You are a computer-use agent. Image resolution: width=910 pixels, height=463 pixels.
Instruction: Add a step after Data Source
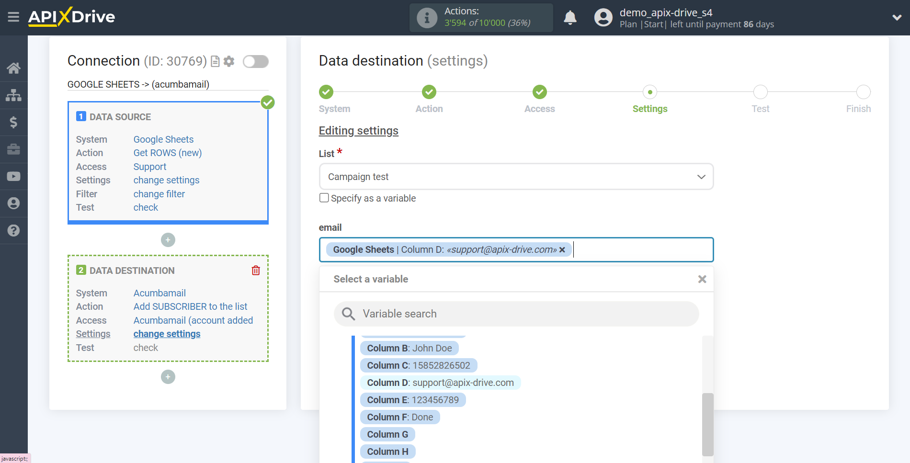pos(168,240)
